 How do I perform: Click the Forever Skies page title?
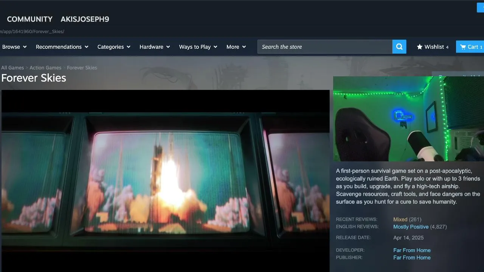click(x=34, y=78)
